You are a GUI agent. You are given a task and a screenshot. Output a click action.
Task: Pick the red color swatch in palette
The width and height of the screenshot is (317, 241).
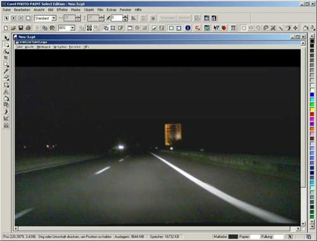pyautogui.click(x=312, y=114)
